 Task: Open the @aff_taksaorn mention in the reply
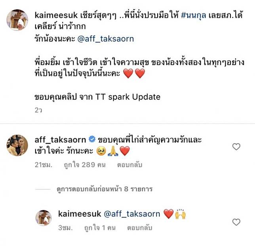(132, 214)
